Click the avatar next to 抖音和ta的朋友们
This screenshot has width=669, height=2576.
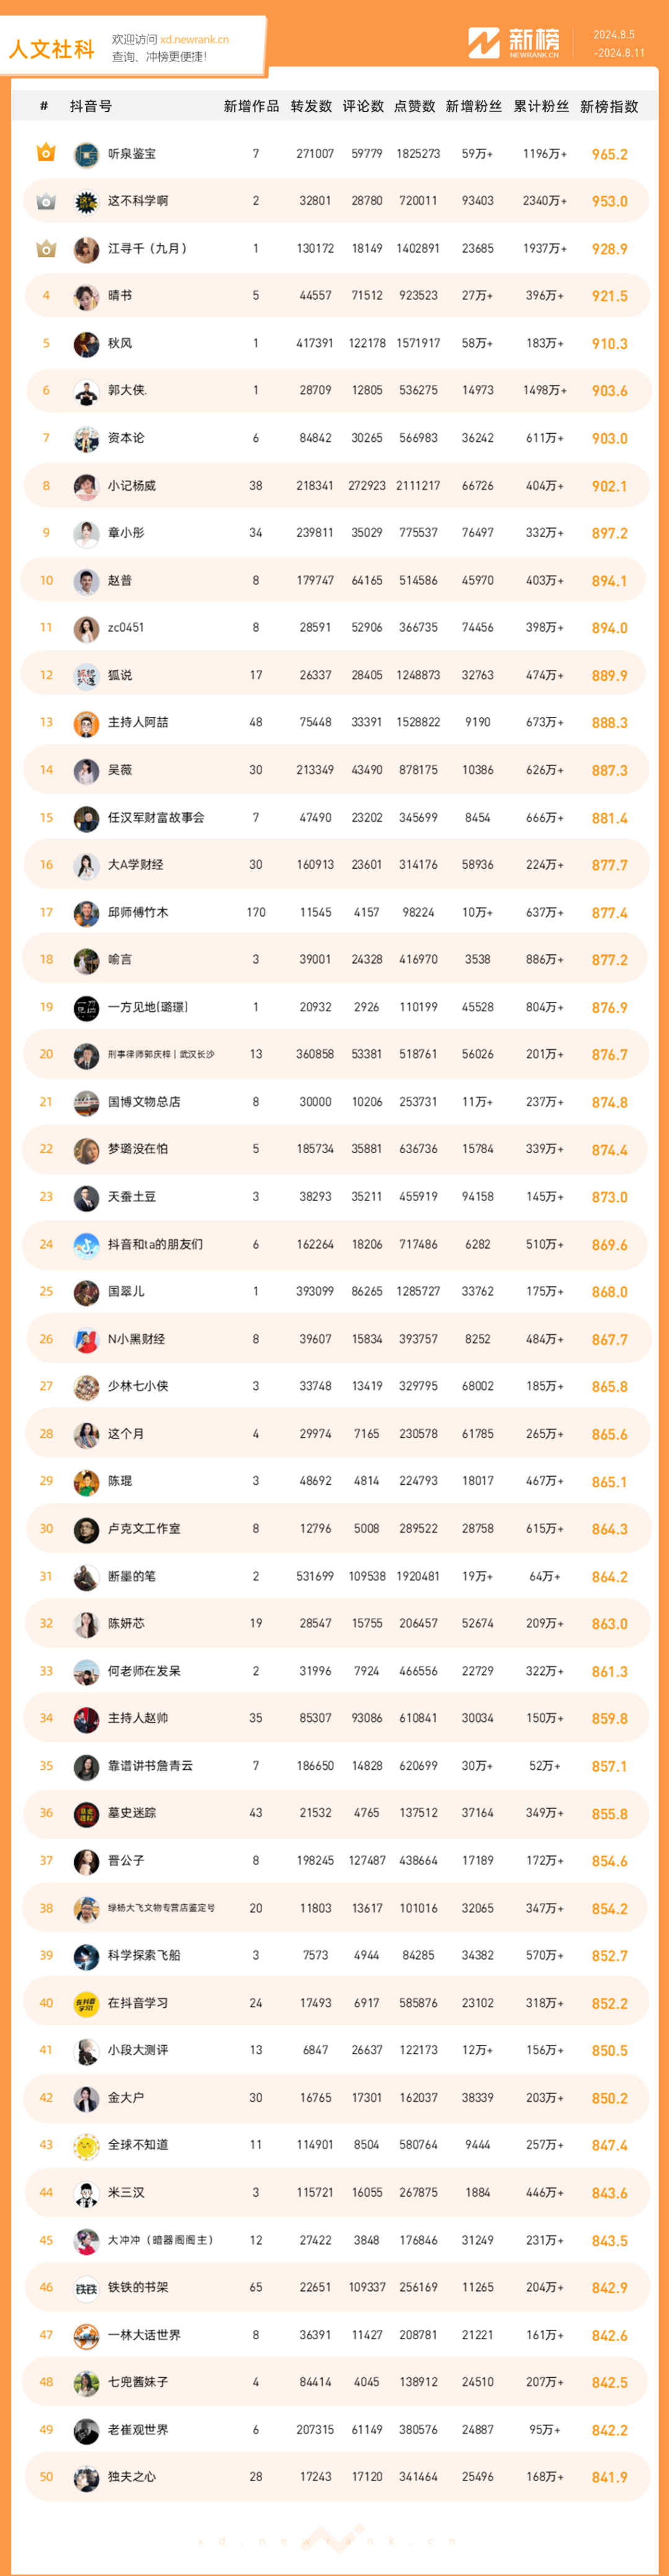tap(86, 1245)
